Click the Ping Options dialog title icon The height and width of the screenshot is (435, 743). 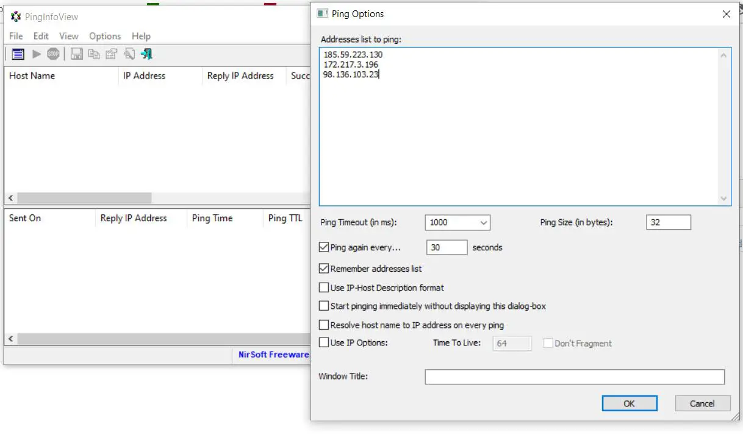pyautogui.click(x=322, y=13)
